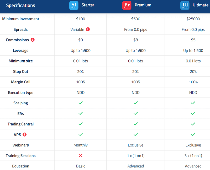Click the Basic education value
Image resolution: width=210 pixels, height=170 pixels.
coord(81,166)
